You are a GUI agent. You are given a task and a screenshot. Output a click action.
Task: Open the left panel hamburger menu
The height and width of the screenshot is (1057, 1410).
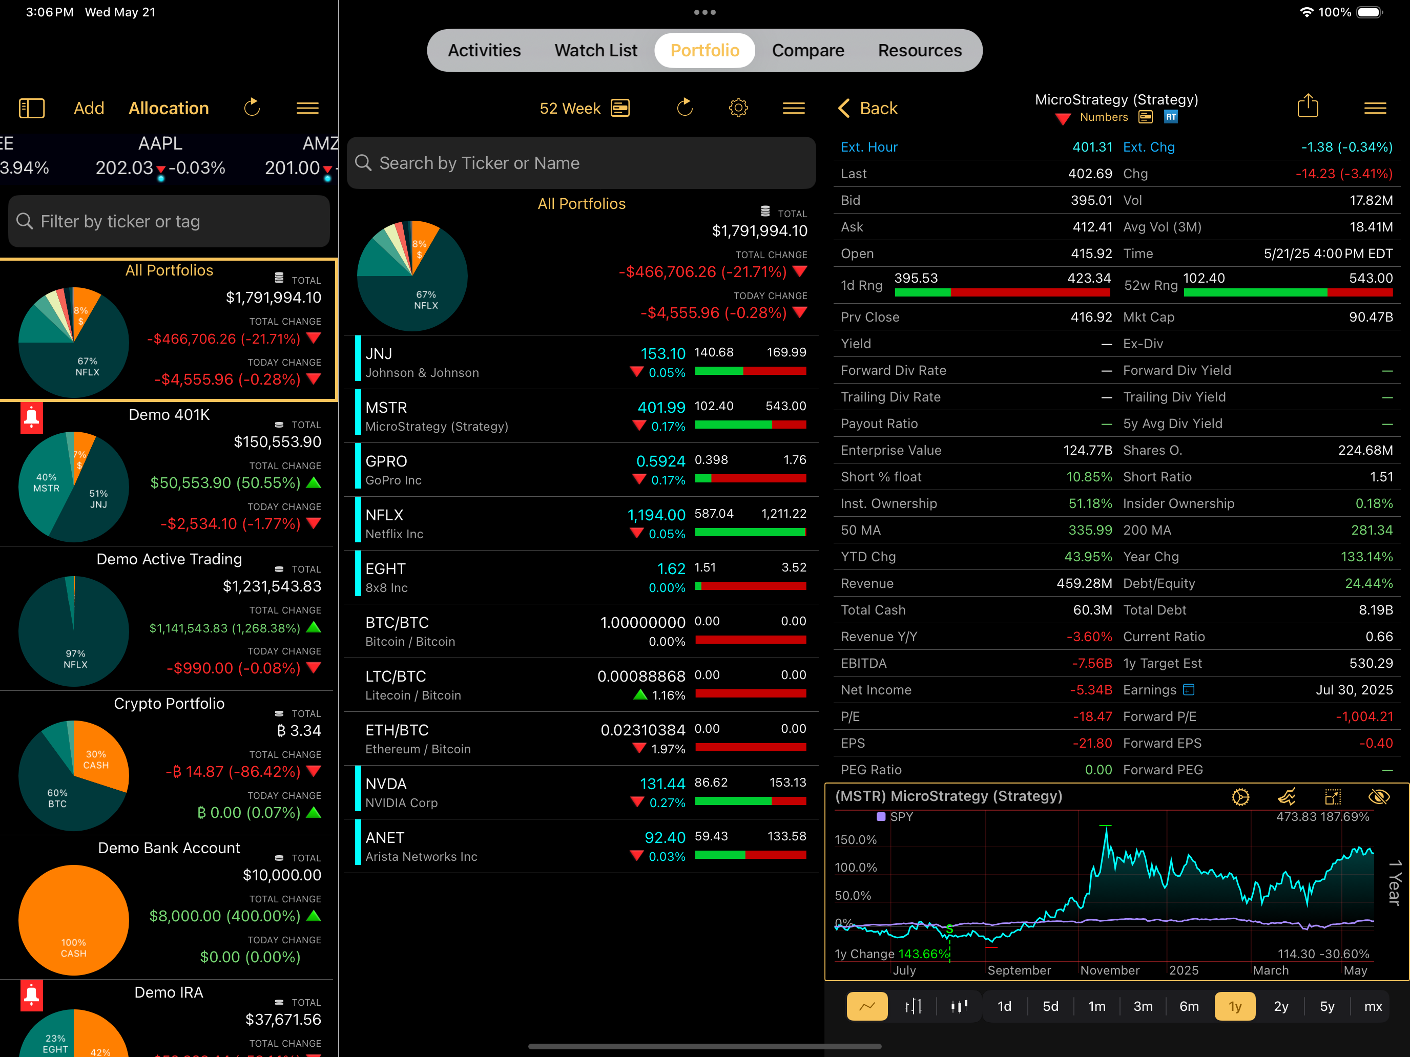point(308,109)
